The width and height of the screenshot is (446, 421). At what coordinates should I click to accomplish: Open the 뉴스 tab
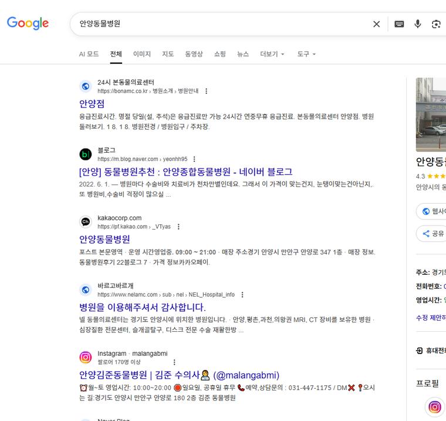click(243, 54)
